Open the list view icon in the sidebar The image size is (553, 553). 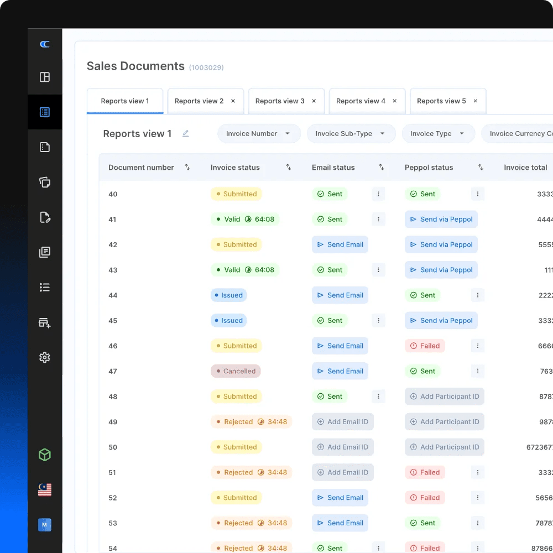[45, 287]
